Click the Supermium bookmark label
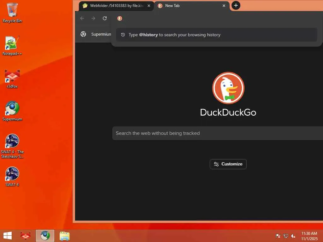The image size is (323, 242). click(x=101, y=34)
